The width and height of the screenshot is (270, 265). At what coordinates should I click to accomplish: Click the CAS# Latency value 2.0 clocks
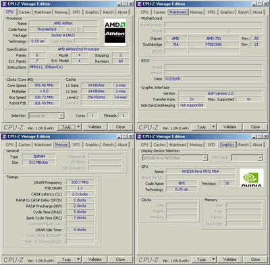[80, 194]
